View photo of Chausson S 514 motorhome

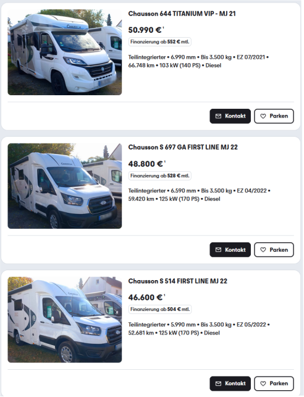click(x=65, y=320)
